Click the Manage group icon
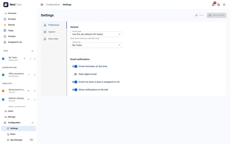The height and width of the screenshot is (144, 230). tap(6, 117)
